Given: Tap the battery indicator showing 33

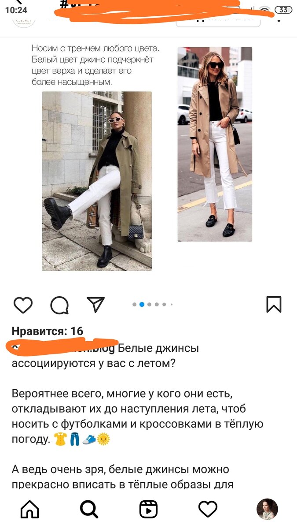Looking at the screenshot, I should click(283, 10).
